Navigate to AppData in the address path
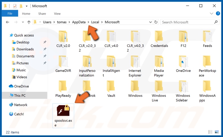The height and width of the screenshot is (137, 223). point(79,22)
